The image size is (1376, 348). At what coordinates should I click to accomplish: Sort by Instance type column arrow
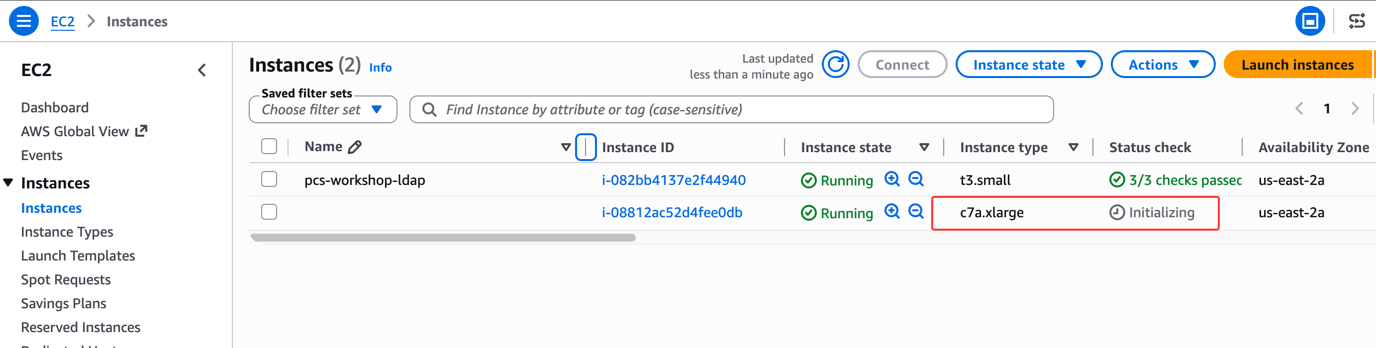click(x=1073, y=147)
